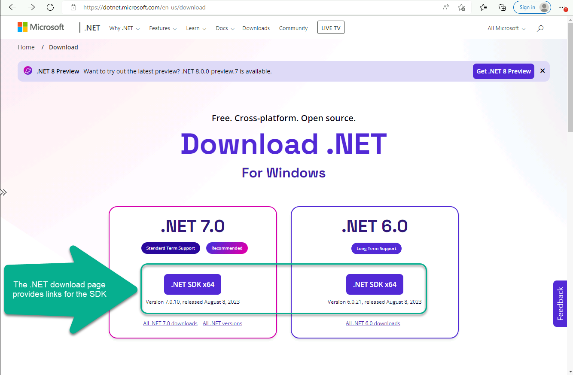The height and width of the screenshot is (375, 573).
Task: Click the address bar URL
Action: (x=144, y=7)
